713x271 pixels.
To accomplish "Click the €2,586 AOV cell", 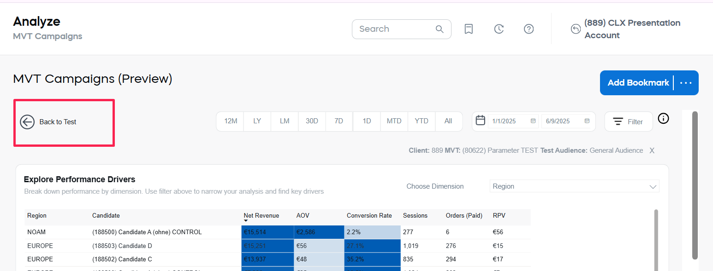I will (319, 232).
